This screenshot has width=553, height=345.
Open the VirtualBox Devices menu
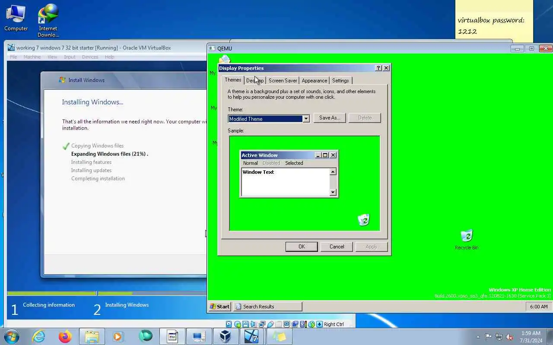(x=90, y=57)
